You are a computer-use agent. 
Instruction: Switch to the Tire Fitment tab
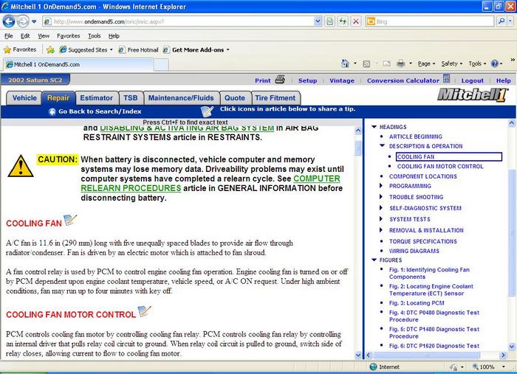pyautogui.click(x=275, y=98)
